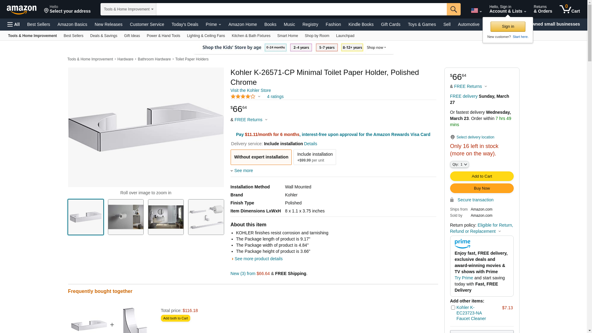Viewport: 592px width, 333px height.
Task: Open Tools & Home Improvement search category dropdown
Action: pos(128,9)
